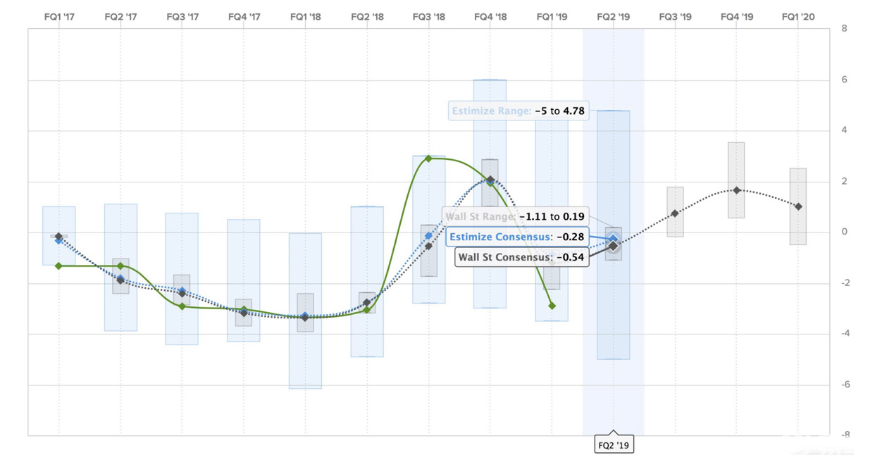Select the gray Wall St diamond for FQ4 '19
The height and width of the screenshot is (467, 875).
pyautogui.click(x=736, y=190)
